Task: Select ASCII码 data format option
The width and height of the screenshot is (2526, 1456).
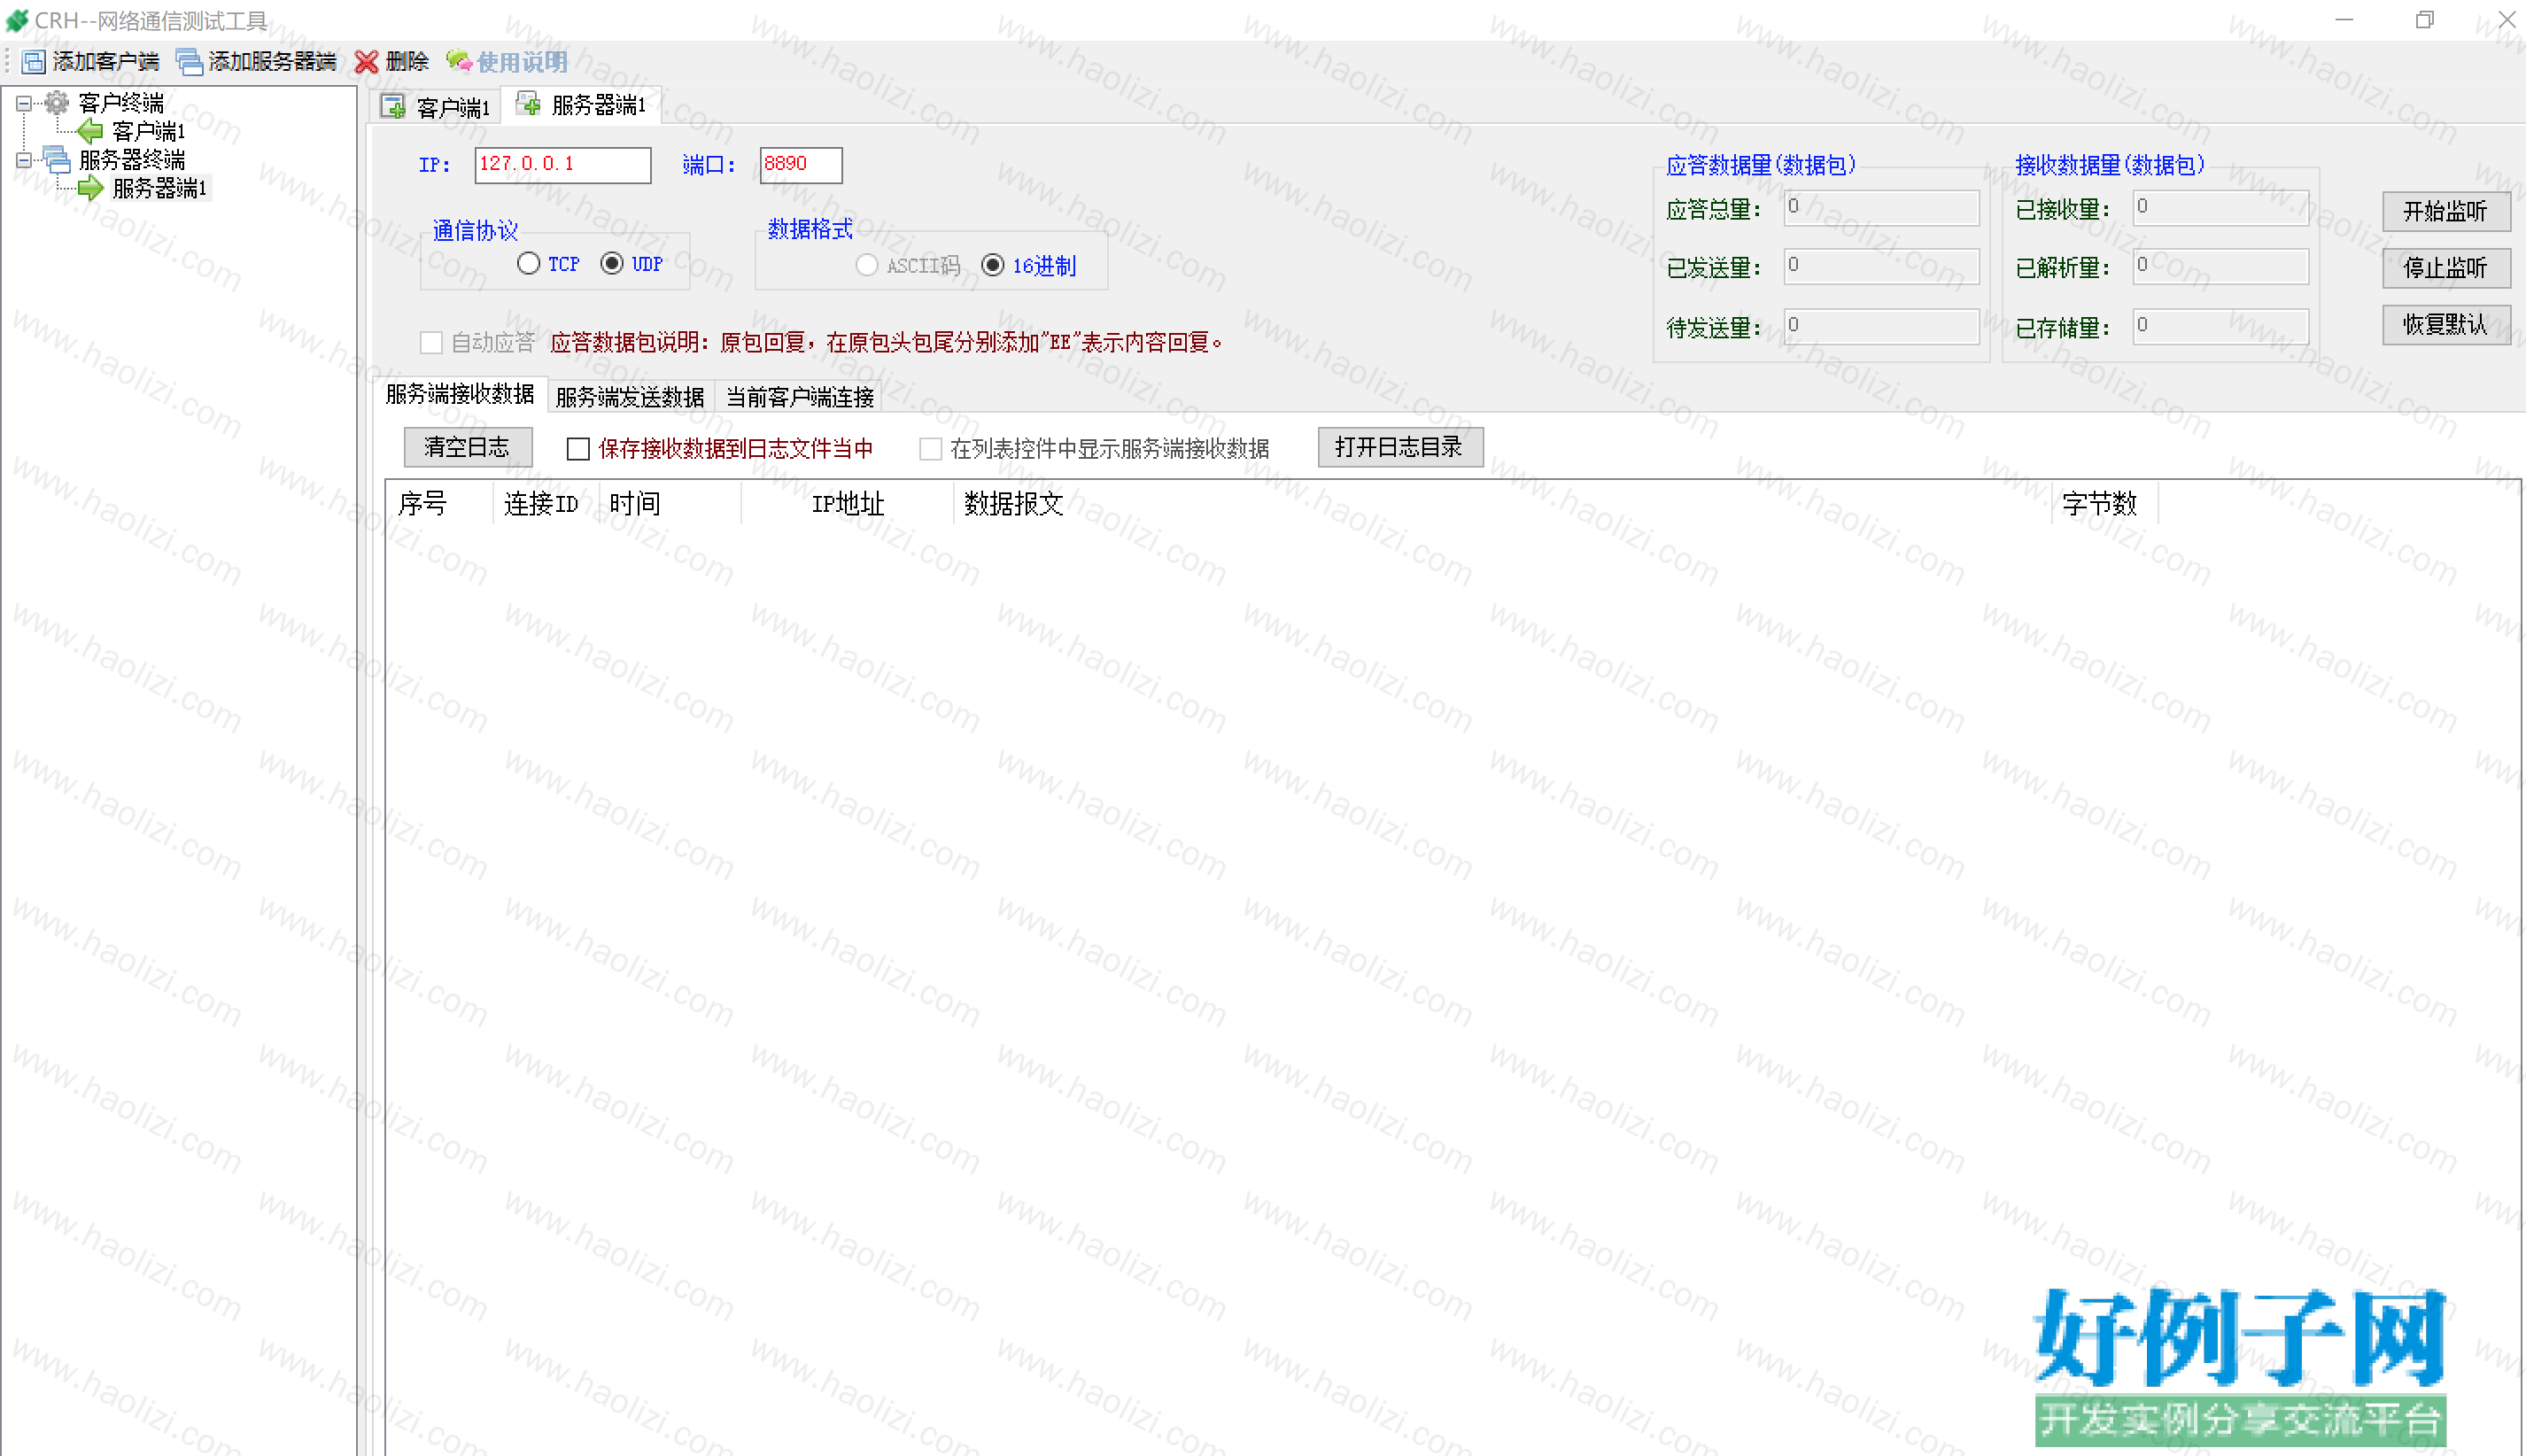Action: click(867, 265)
